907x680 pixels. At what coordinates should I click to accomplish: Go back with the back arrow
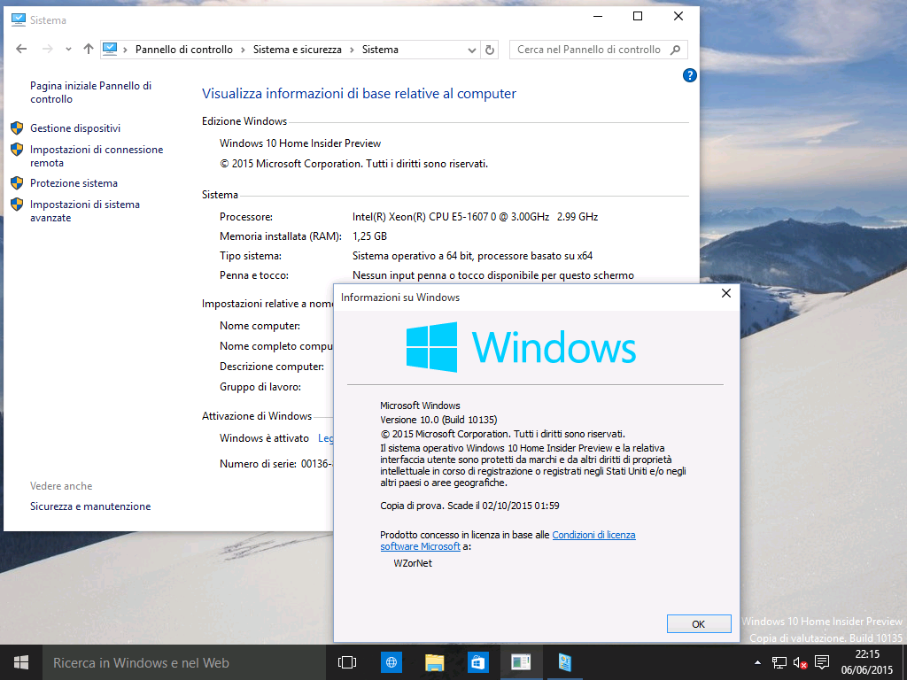tap(21, 50)
